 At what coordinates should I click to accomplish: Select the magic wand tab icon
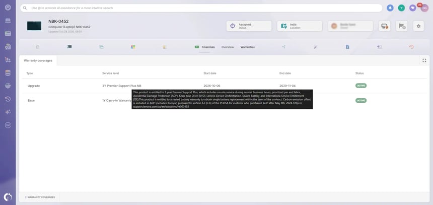pyautogui.click(x=315, y=47)
